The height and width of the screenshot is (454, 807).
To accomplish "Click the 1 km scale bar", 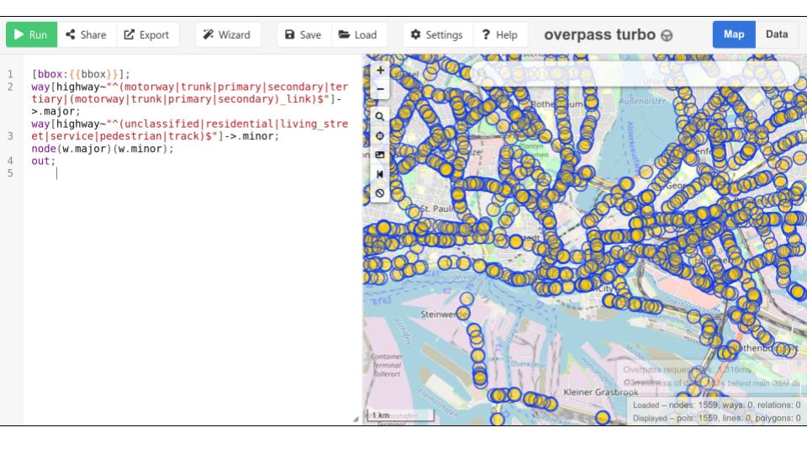I will (x=400, y=414).
